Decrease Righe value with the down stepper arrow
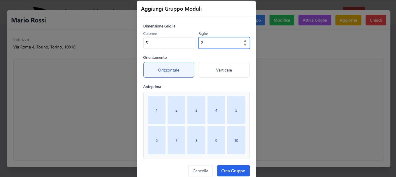Viewport: 396px width, 177px height. (245, 45)
